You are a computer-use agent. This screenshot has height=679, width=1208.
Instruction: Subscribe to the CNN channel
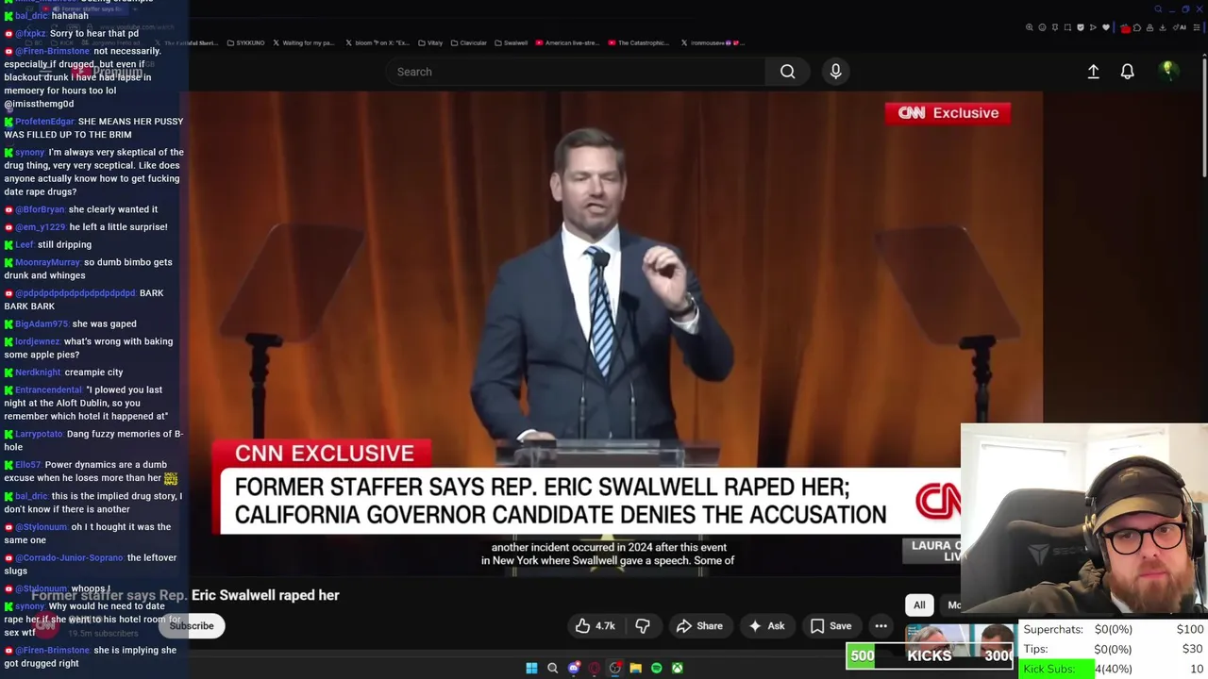(x=192, y=626)
